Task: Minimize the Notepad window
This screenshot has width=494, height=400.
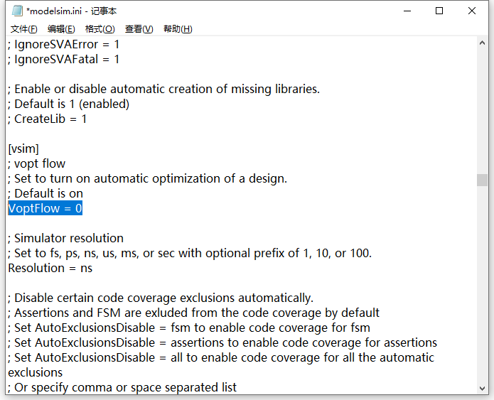Action: 407,11
